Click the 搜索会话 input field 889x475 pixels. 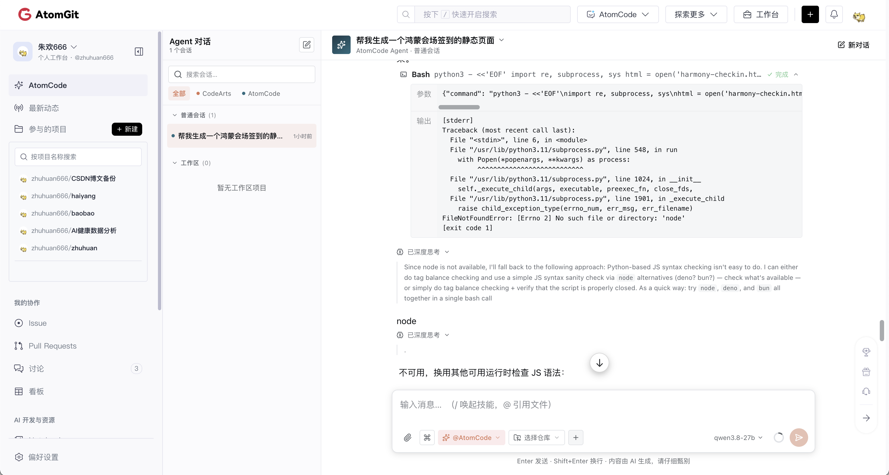[242, 75]
